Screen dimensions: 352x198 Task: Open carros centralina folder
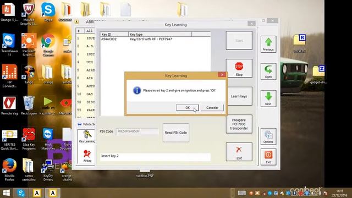coord(29,170)
